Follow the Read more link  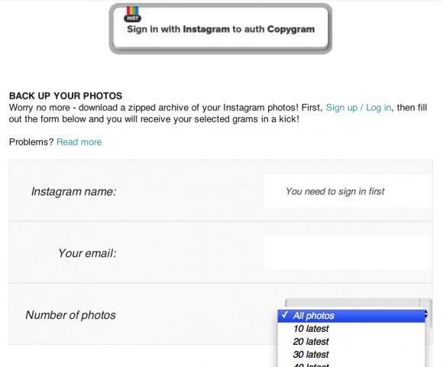[x=79, y=141]
